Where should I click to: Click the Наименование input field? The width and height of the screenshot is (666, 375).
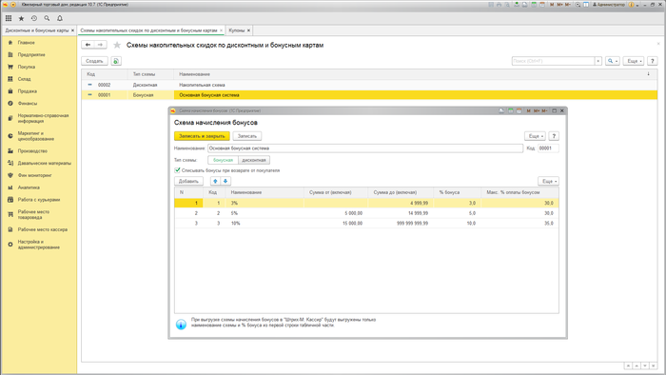(365, 148)
